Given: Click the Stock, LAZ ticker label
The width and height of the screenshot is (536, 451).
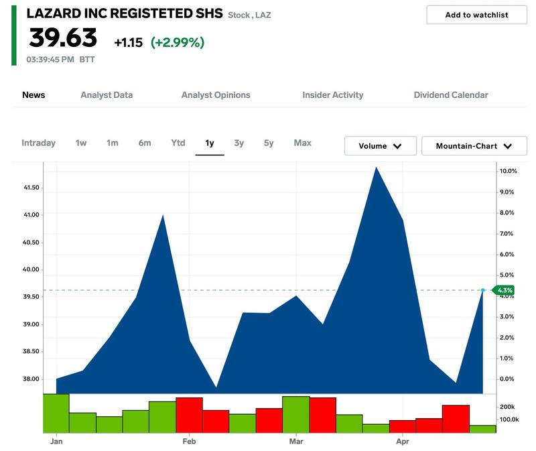Looking at the screenshot, I should (249, 15).
